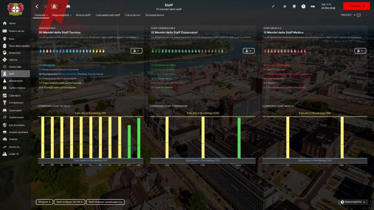Open Centro medico section
The width and height of the screenshot is (374, 210).
17,88
